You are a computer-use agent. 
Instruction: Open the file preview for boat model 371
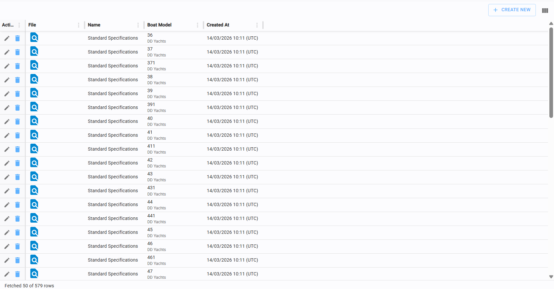click(34, 65)
